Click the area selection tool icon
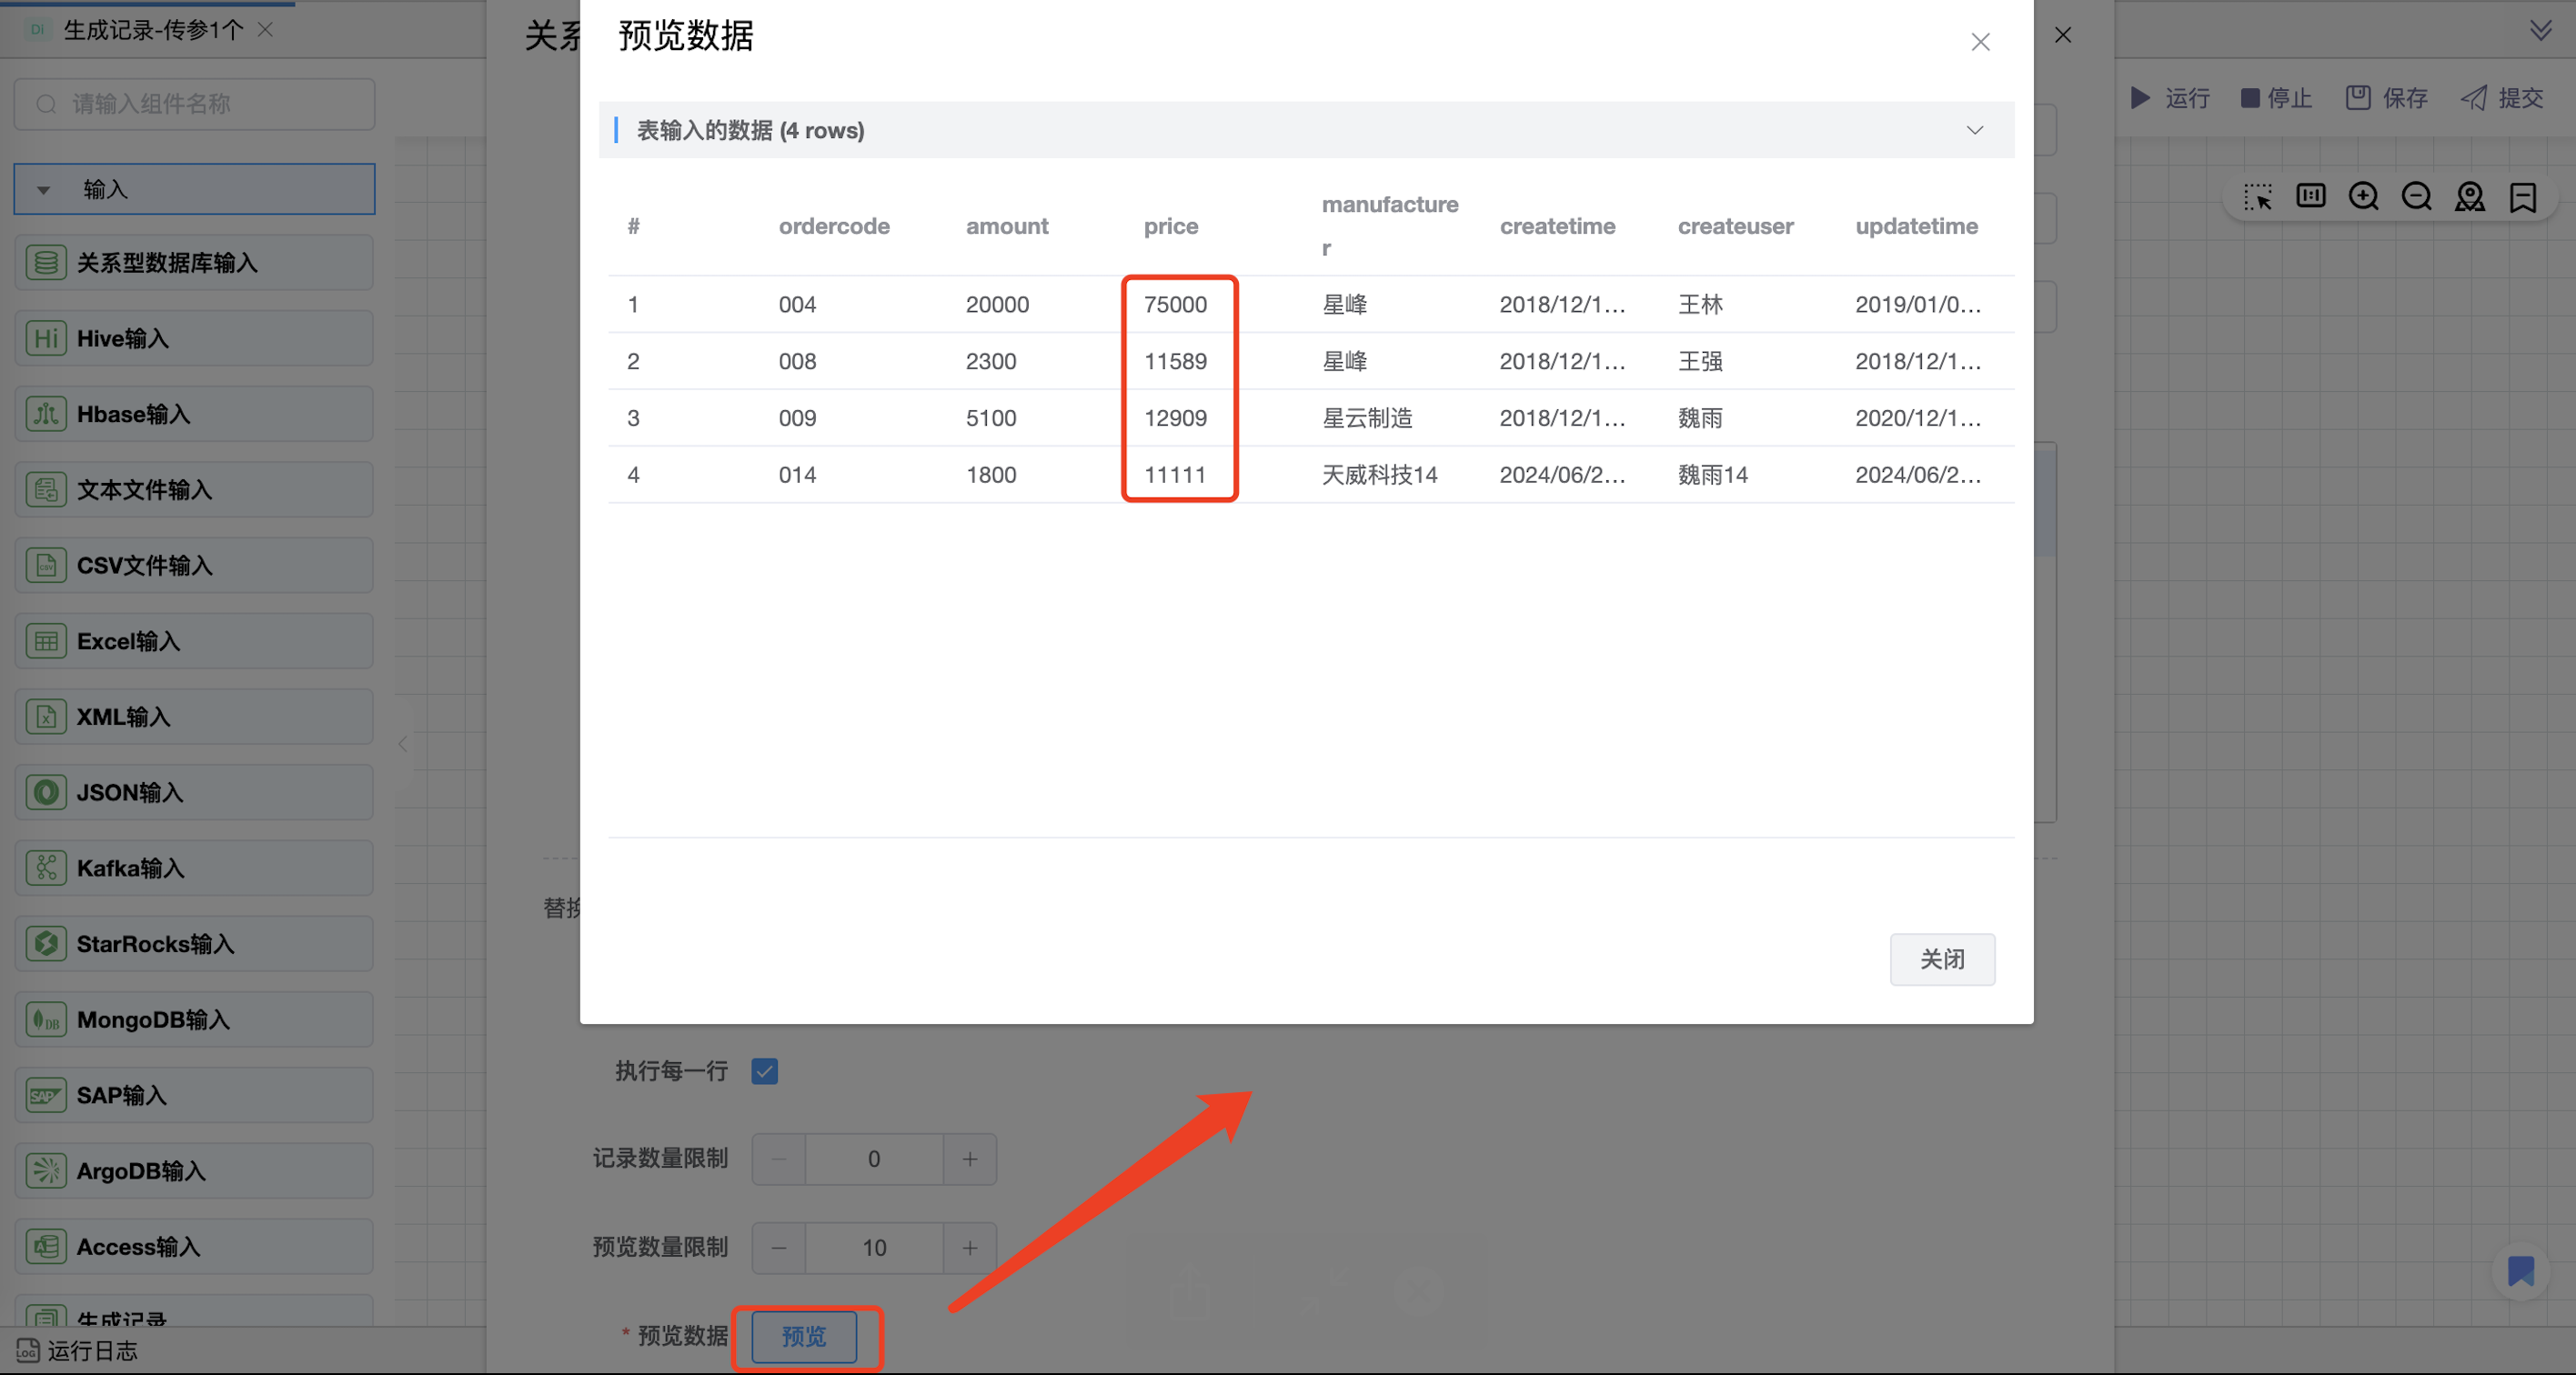The image size is (2576, 1375). (2257, 197)
